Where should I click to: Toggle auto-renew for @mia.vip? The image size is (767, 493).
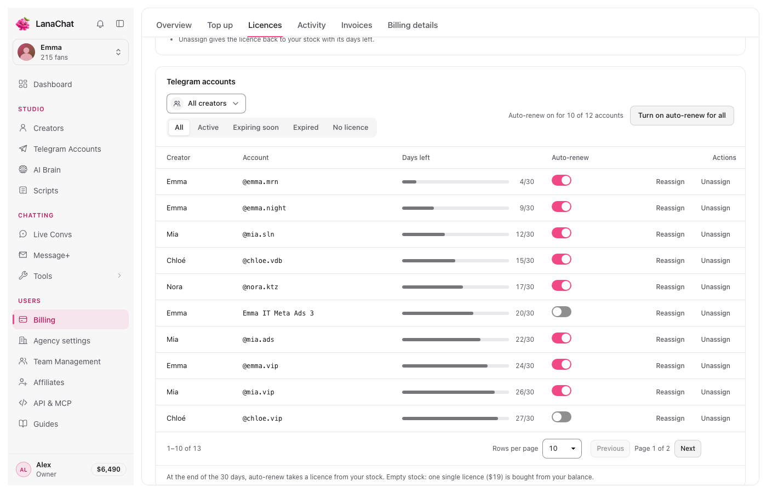point(562,391)
